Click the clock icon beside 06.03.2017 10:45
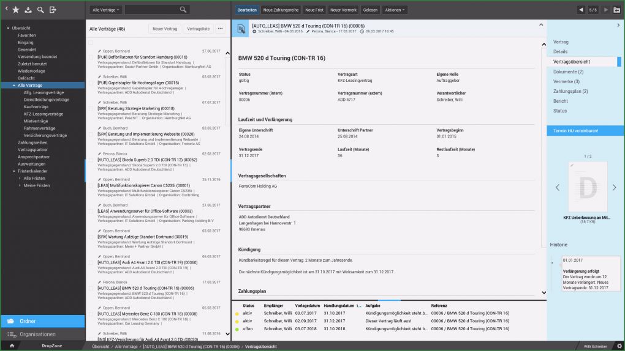The height and width of the screenshot is (351, 625). 362,31
